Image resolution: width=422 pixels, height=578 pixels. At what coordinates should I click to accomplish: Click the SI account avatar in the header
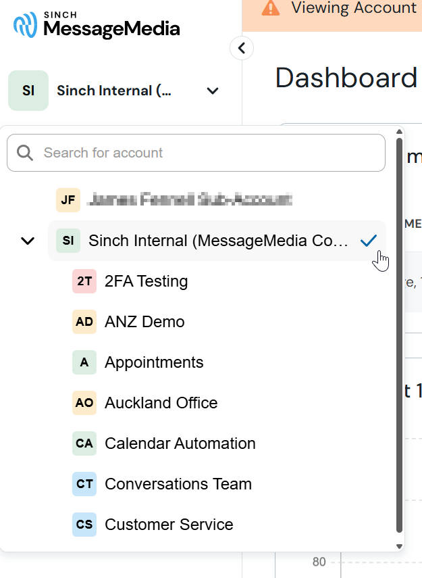(28, 91)
